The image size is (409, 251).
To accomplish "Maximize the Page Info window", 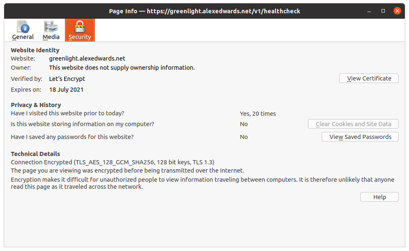I will click(383, 11).
